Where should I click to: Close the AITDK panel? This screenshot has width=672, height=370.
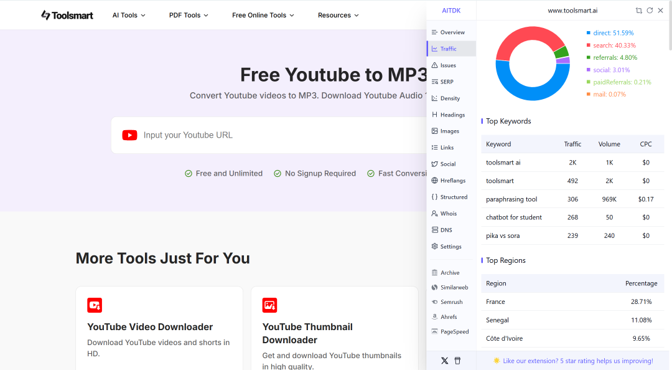[660, 11]
